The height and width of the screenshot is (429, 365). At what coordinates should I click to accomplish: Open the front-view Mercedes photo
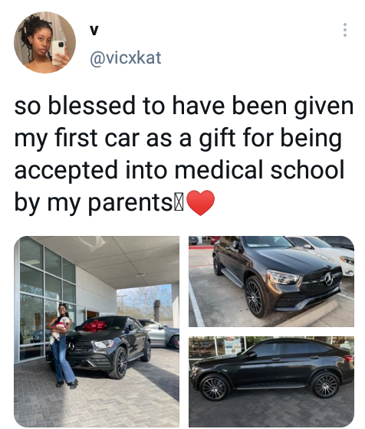(x=271, y=282)
